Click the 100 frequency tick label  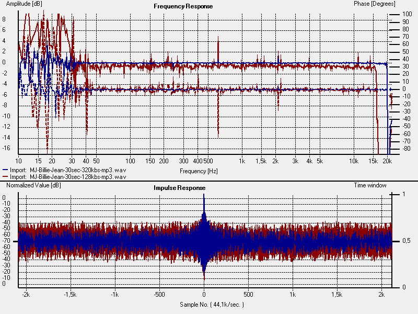(130, 161)
